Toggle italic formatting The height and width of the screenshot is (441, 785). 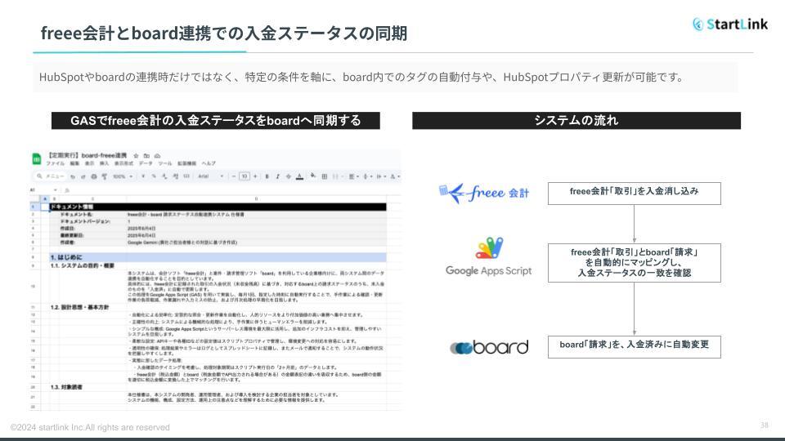277,176
